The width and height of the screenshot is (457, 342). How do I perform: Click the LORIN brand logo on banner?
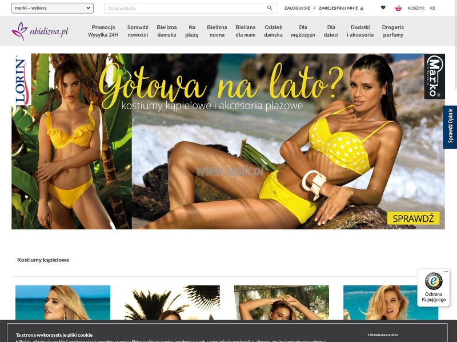(x=21, y=79)
